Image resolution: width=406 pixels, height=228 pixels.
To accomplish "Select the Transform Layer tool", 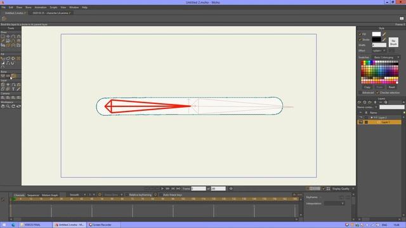I will (3, 84).
